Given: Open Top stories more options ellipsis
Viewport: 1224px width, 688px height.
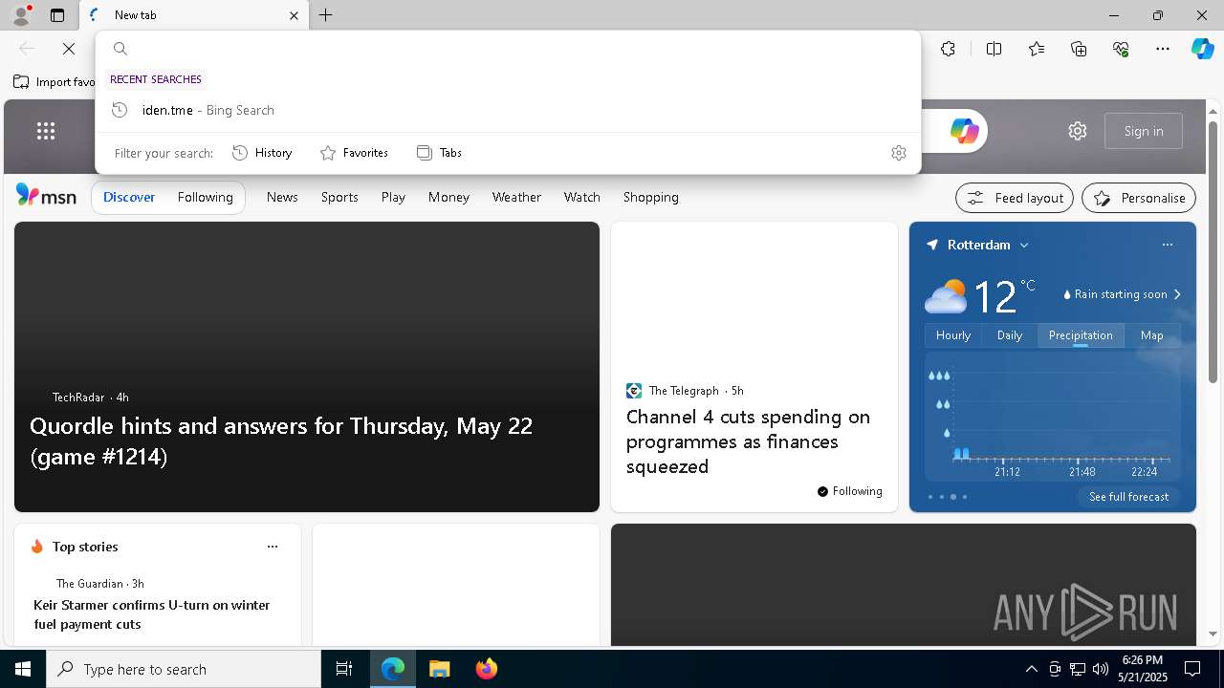Looking at the screenshot, I should point(273,547).
